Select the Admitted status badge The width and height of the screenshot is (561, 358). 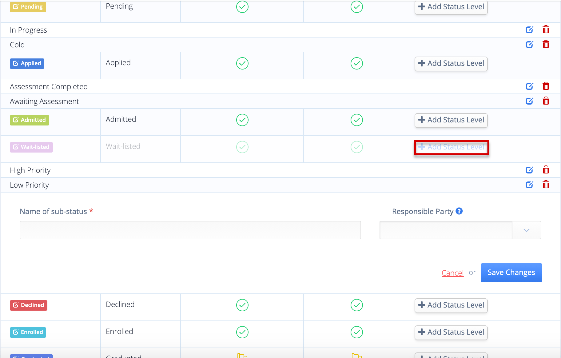pyautogui.click(x=29, y=120)
